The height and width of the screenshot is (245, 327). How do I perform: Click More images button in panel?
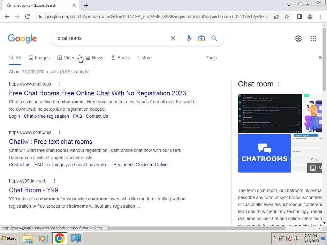click(315, 168)
